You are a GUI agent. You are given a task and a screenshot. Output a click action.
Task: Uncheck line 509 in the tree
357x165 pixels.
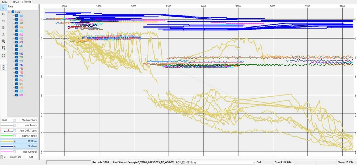click(17, 16)
